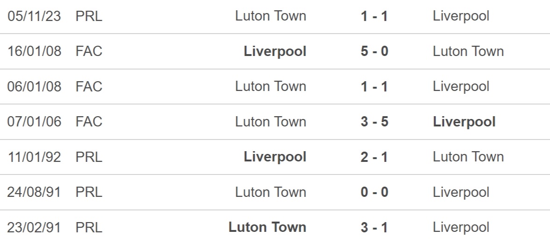Select bold Liverpool winner on 07/01/06
Viewport: 550px width, 244px height.
point(464,122)
